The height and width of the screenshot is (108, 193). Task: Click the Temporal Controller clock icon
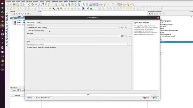coord(76,4)
